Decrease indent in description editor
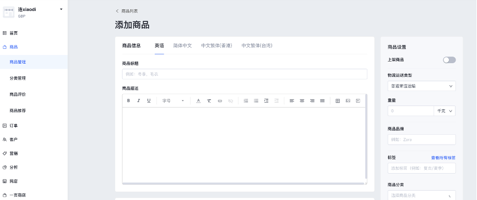The height and width of the screenshot is (200, 477). (x=277, y=101)
